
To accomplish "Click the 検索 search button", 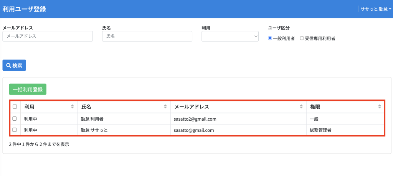I will tap(14, 65).
